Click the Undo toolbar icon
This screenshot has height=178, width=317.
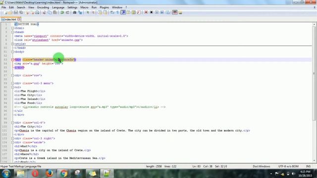click(62, 12)
